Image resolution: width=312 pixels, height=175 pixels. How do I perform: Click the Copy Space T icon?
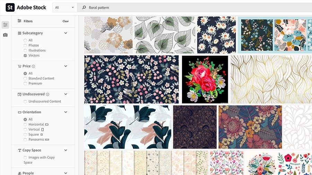coord(19,150)
